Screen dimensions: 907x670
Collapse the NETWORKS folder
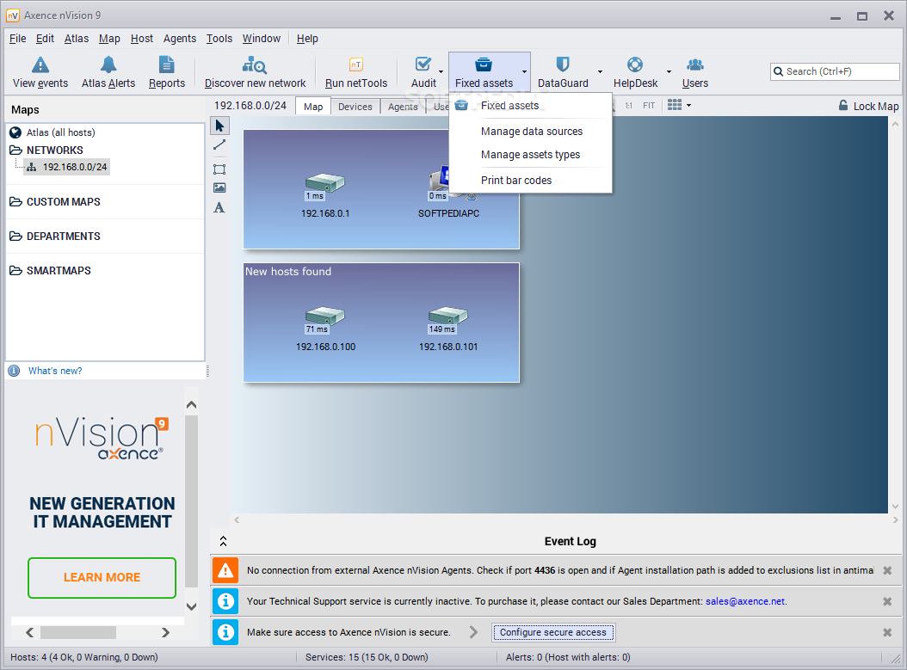coord(15,151)
